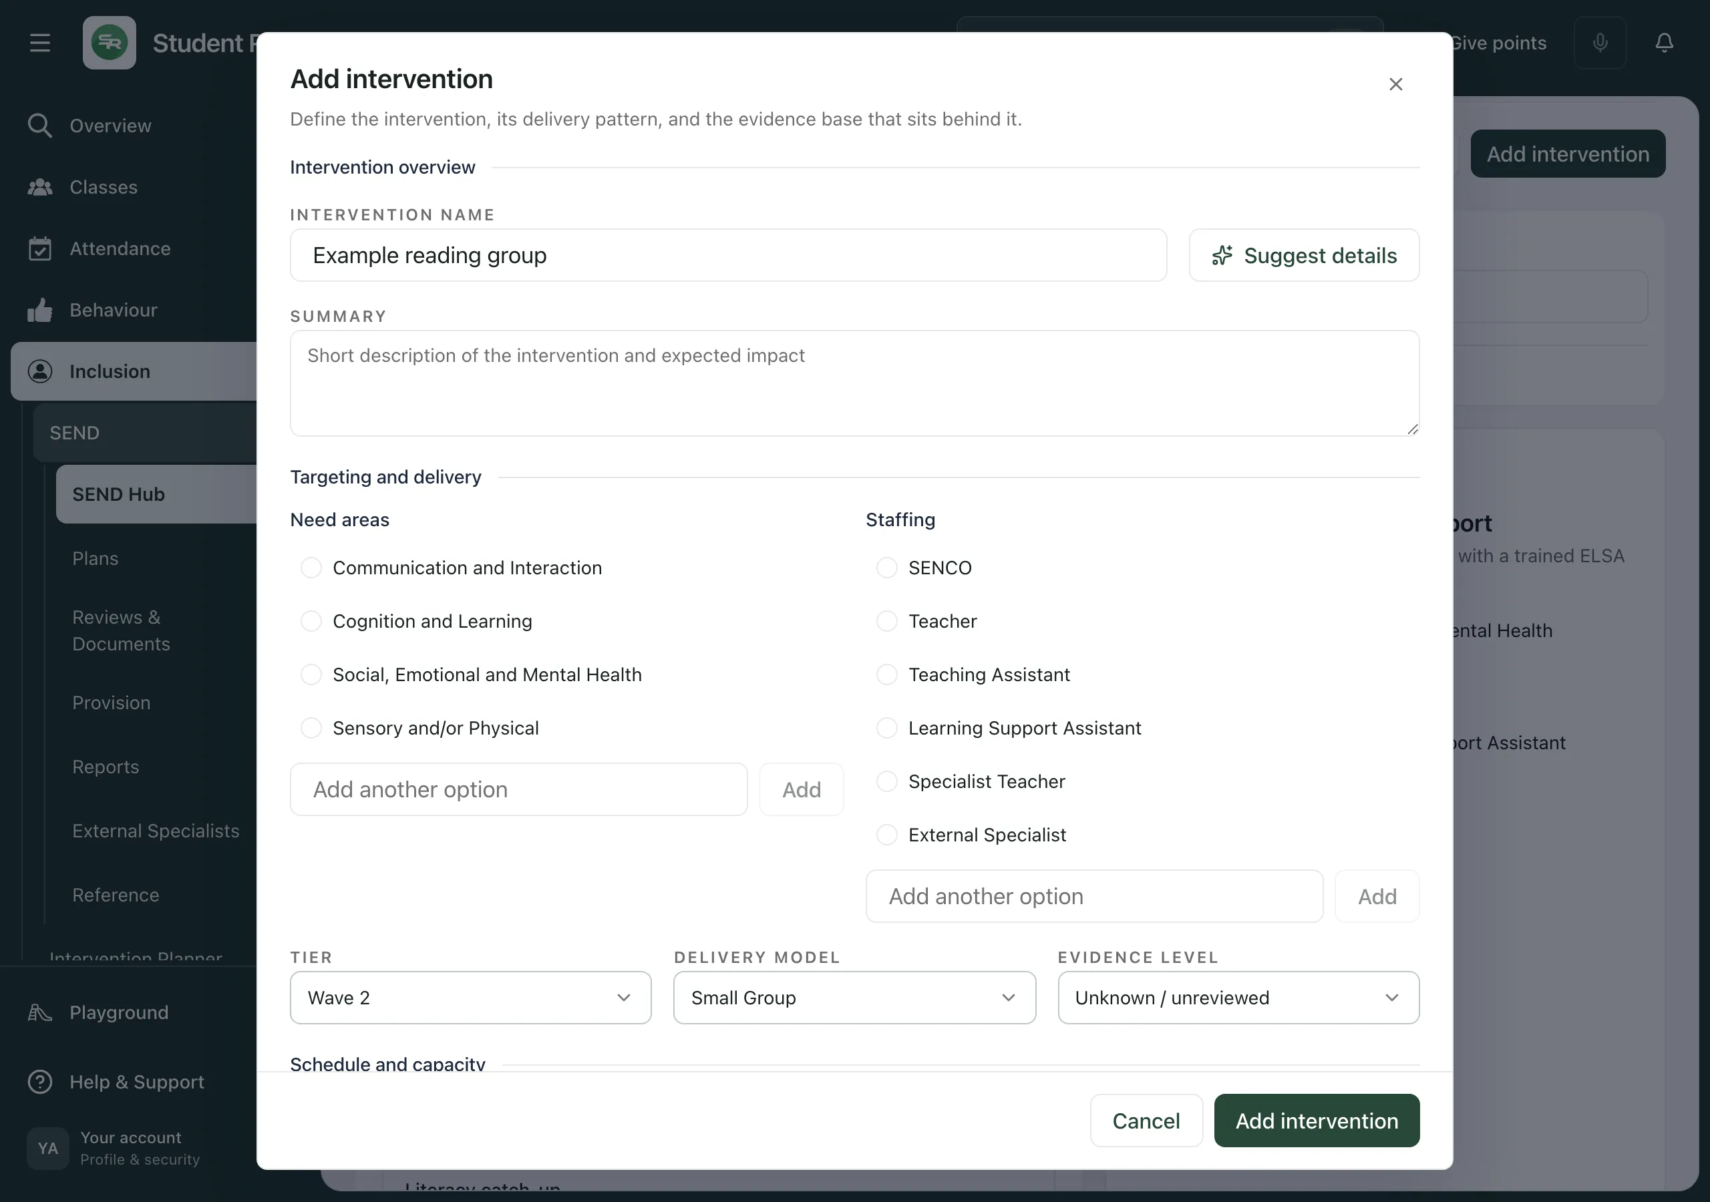The height and width of the screenshot is (1202, 1710).
Task: Open the hamburger menu icon
Action: click(40, 43)
